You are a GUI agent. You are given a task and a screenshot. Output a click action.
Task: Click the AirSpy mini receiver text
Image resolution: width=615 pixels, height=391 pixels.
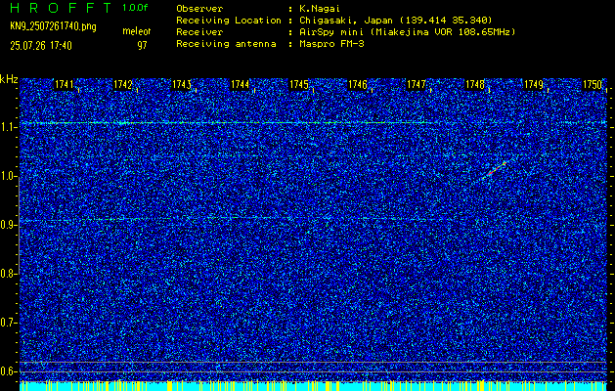pos(407,32)
